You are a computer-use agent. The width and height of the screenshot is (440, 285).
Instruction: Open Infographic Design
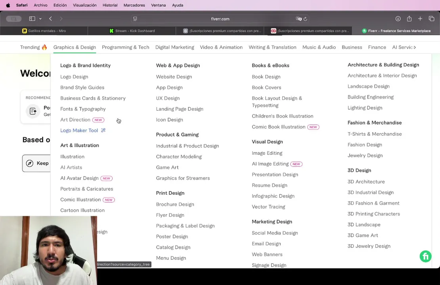click(x=273, y=196)
